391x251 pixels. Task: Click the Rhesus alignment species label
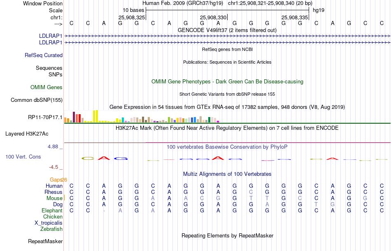pos(54,192)
